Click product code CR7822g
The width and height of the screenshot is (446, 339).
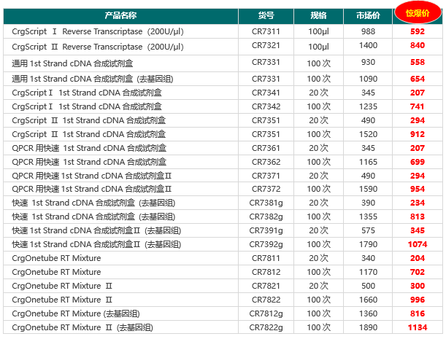click(x=266, y=328)
